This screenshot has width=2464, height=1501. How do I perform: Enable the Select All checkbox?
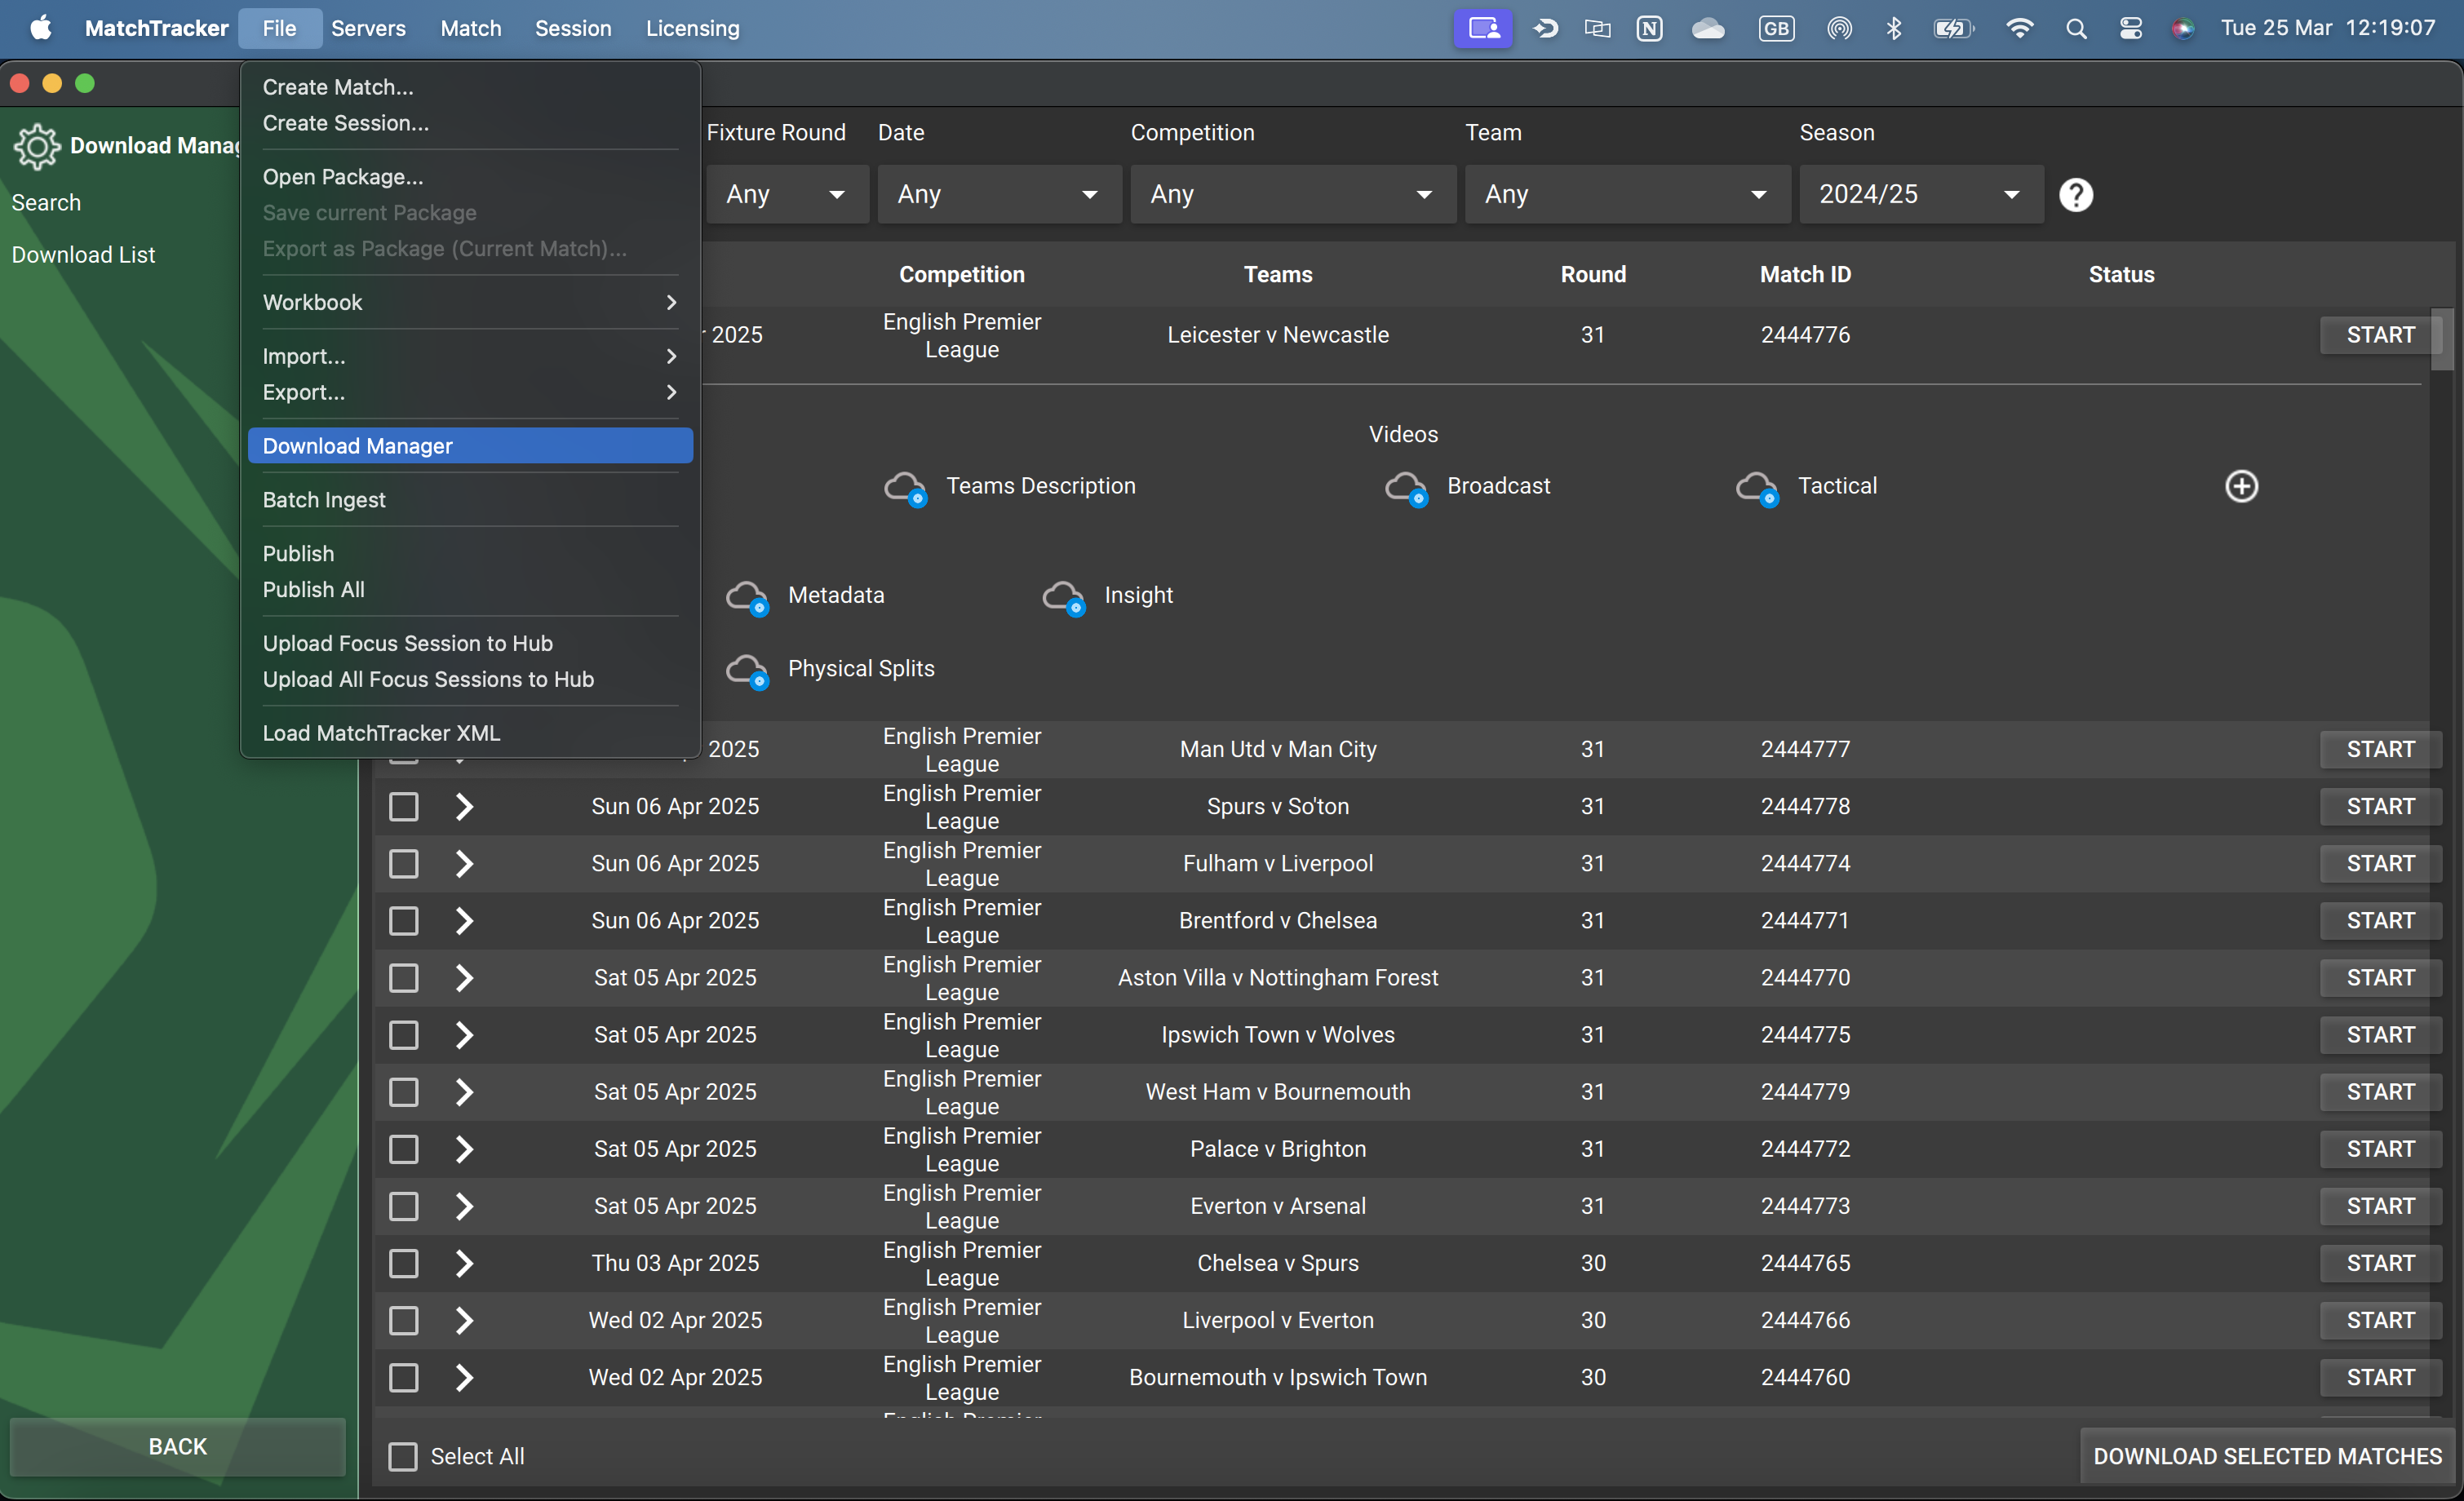403,1456
